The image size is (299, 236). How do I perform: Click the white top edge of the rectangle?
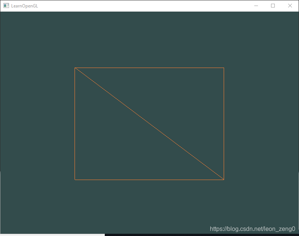pyautogui.click(x=149, y=68)
